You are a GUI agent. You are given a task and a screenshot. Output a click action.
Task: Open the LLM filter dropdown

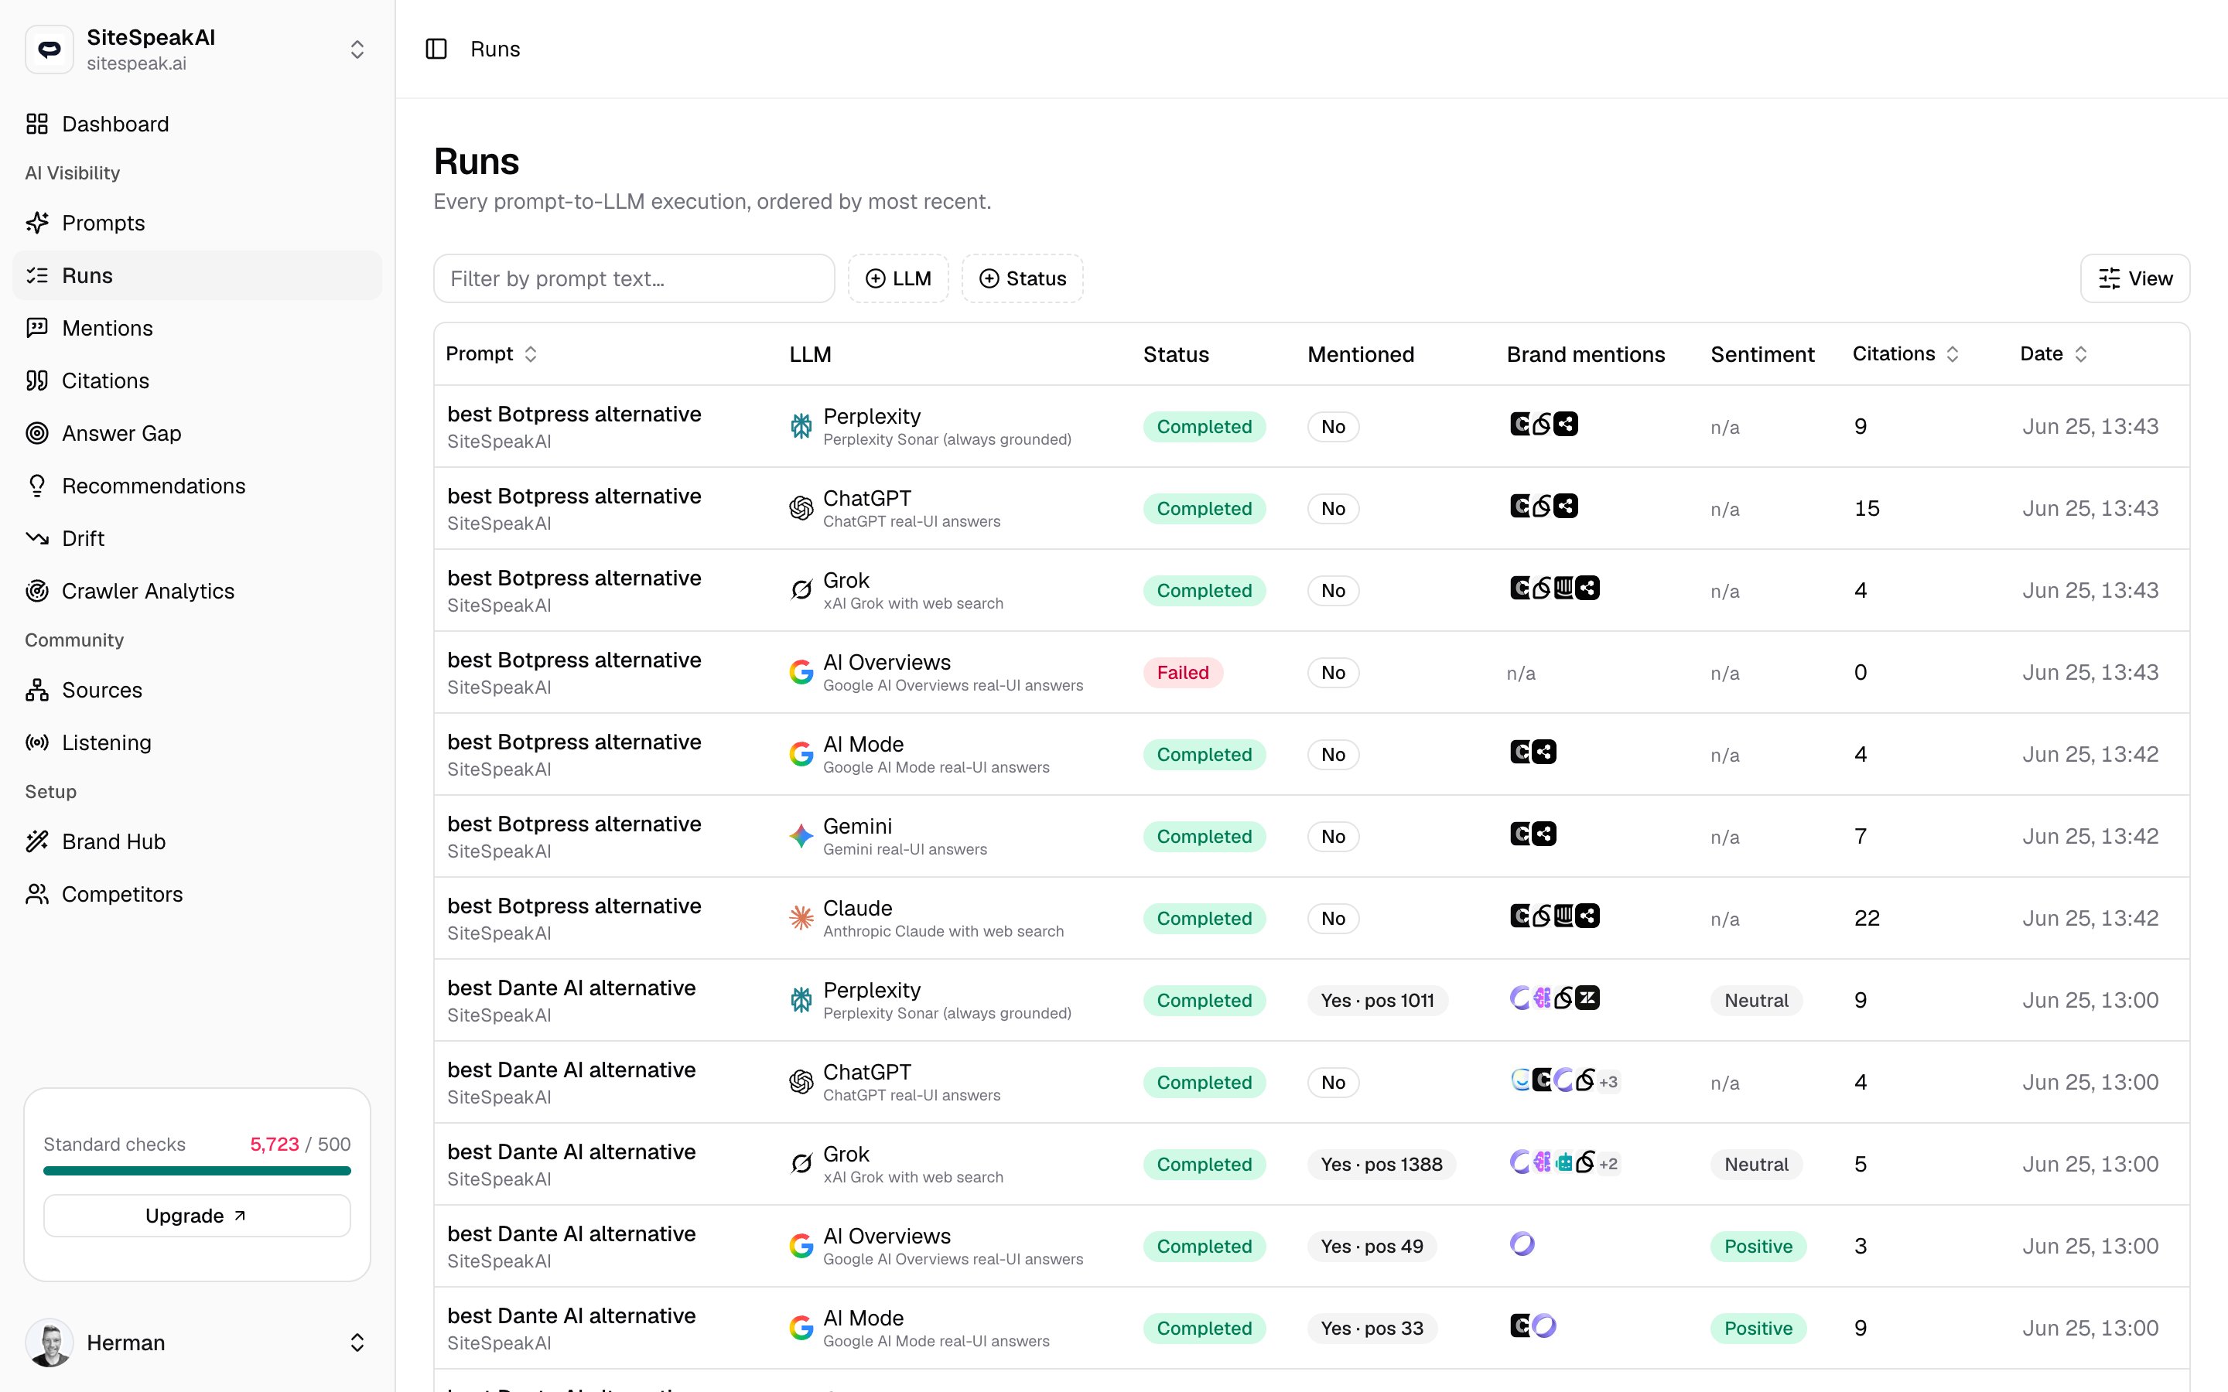[897, 278]
